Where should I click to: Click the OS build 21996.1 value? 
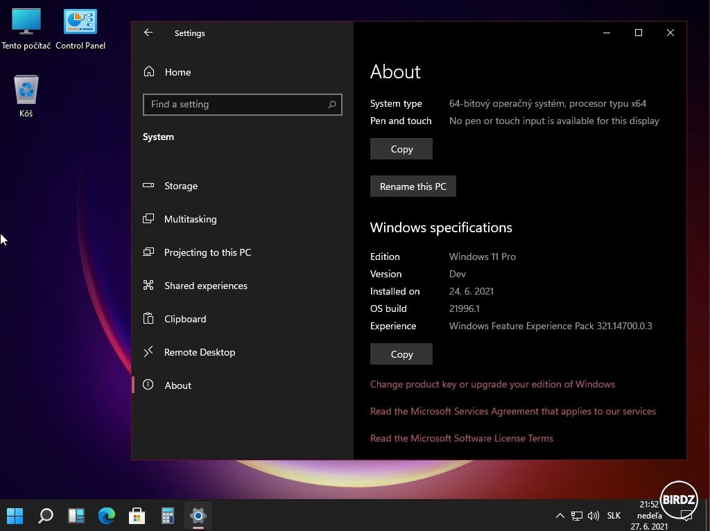(x=464, y=308)
